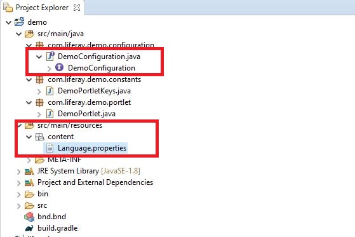Click the bin folder icon
The height and width of the screenshot is (237, 355).
[29, 194]
